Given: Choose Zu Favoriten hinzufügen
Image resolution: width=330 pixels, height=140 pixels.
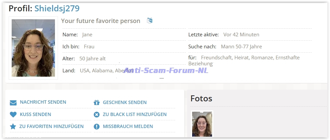Looking at the screenshot, I should [51, 126].
